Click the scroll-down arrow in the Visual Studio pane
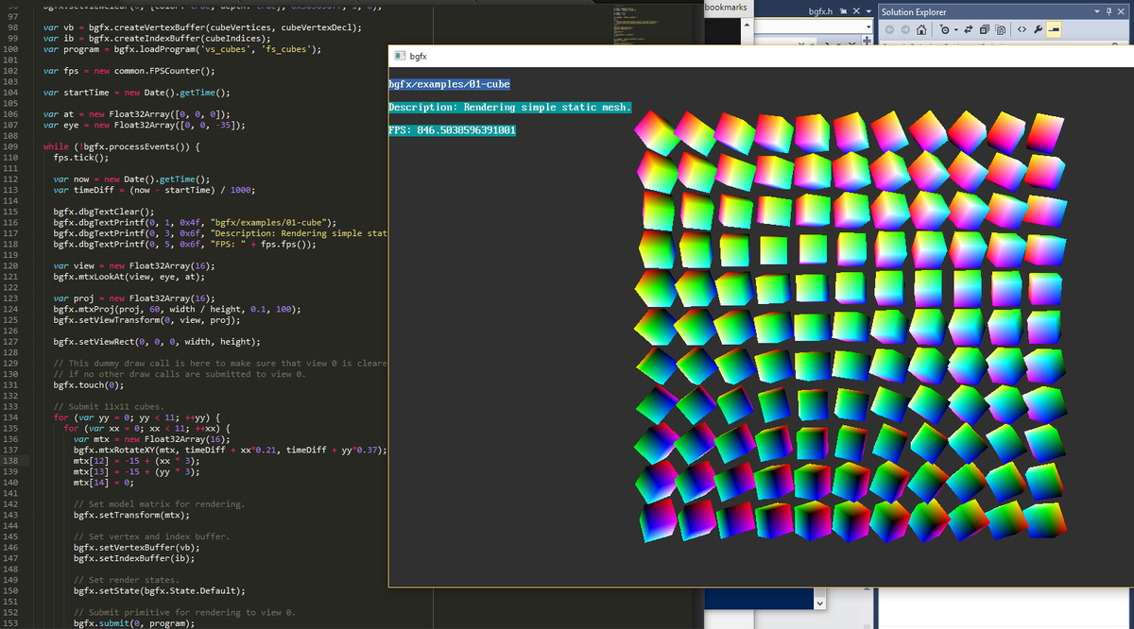 point(818,603)
